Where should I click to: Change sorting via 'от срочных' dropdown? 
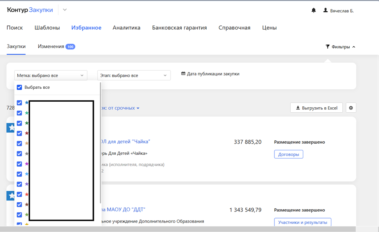pos(124,108)
